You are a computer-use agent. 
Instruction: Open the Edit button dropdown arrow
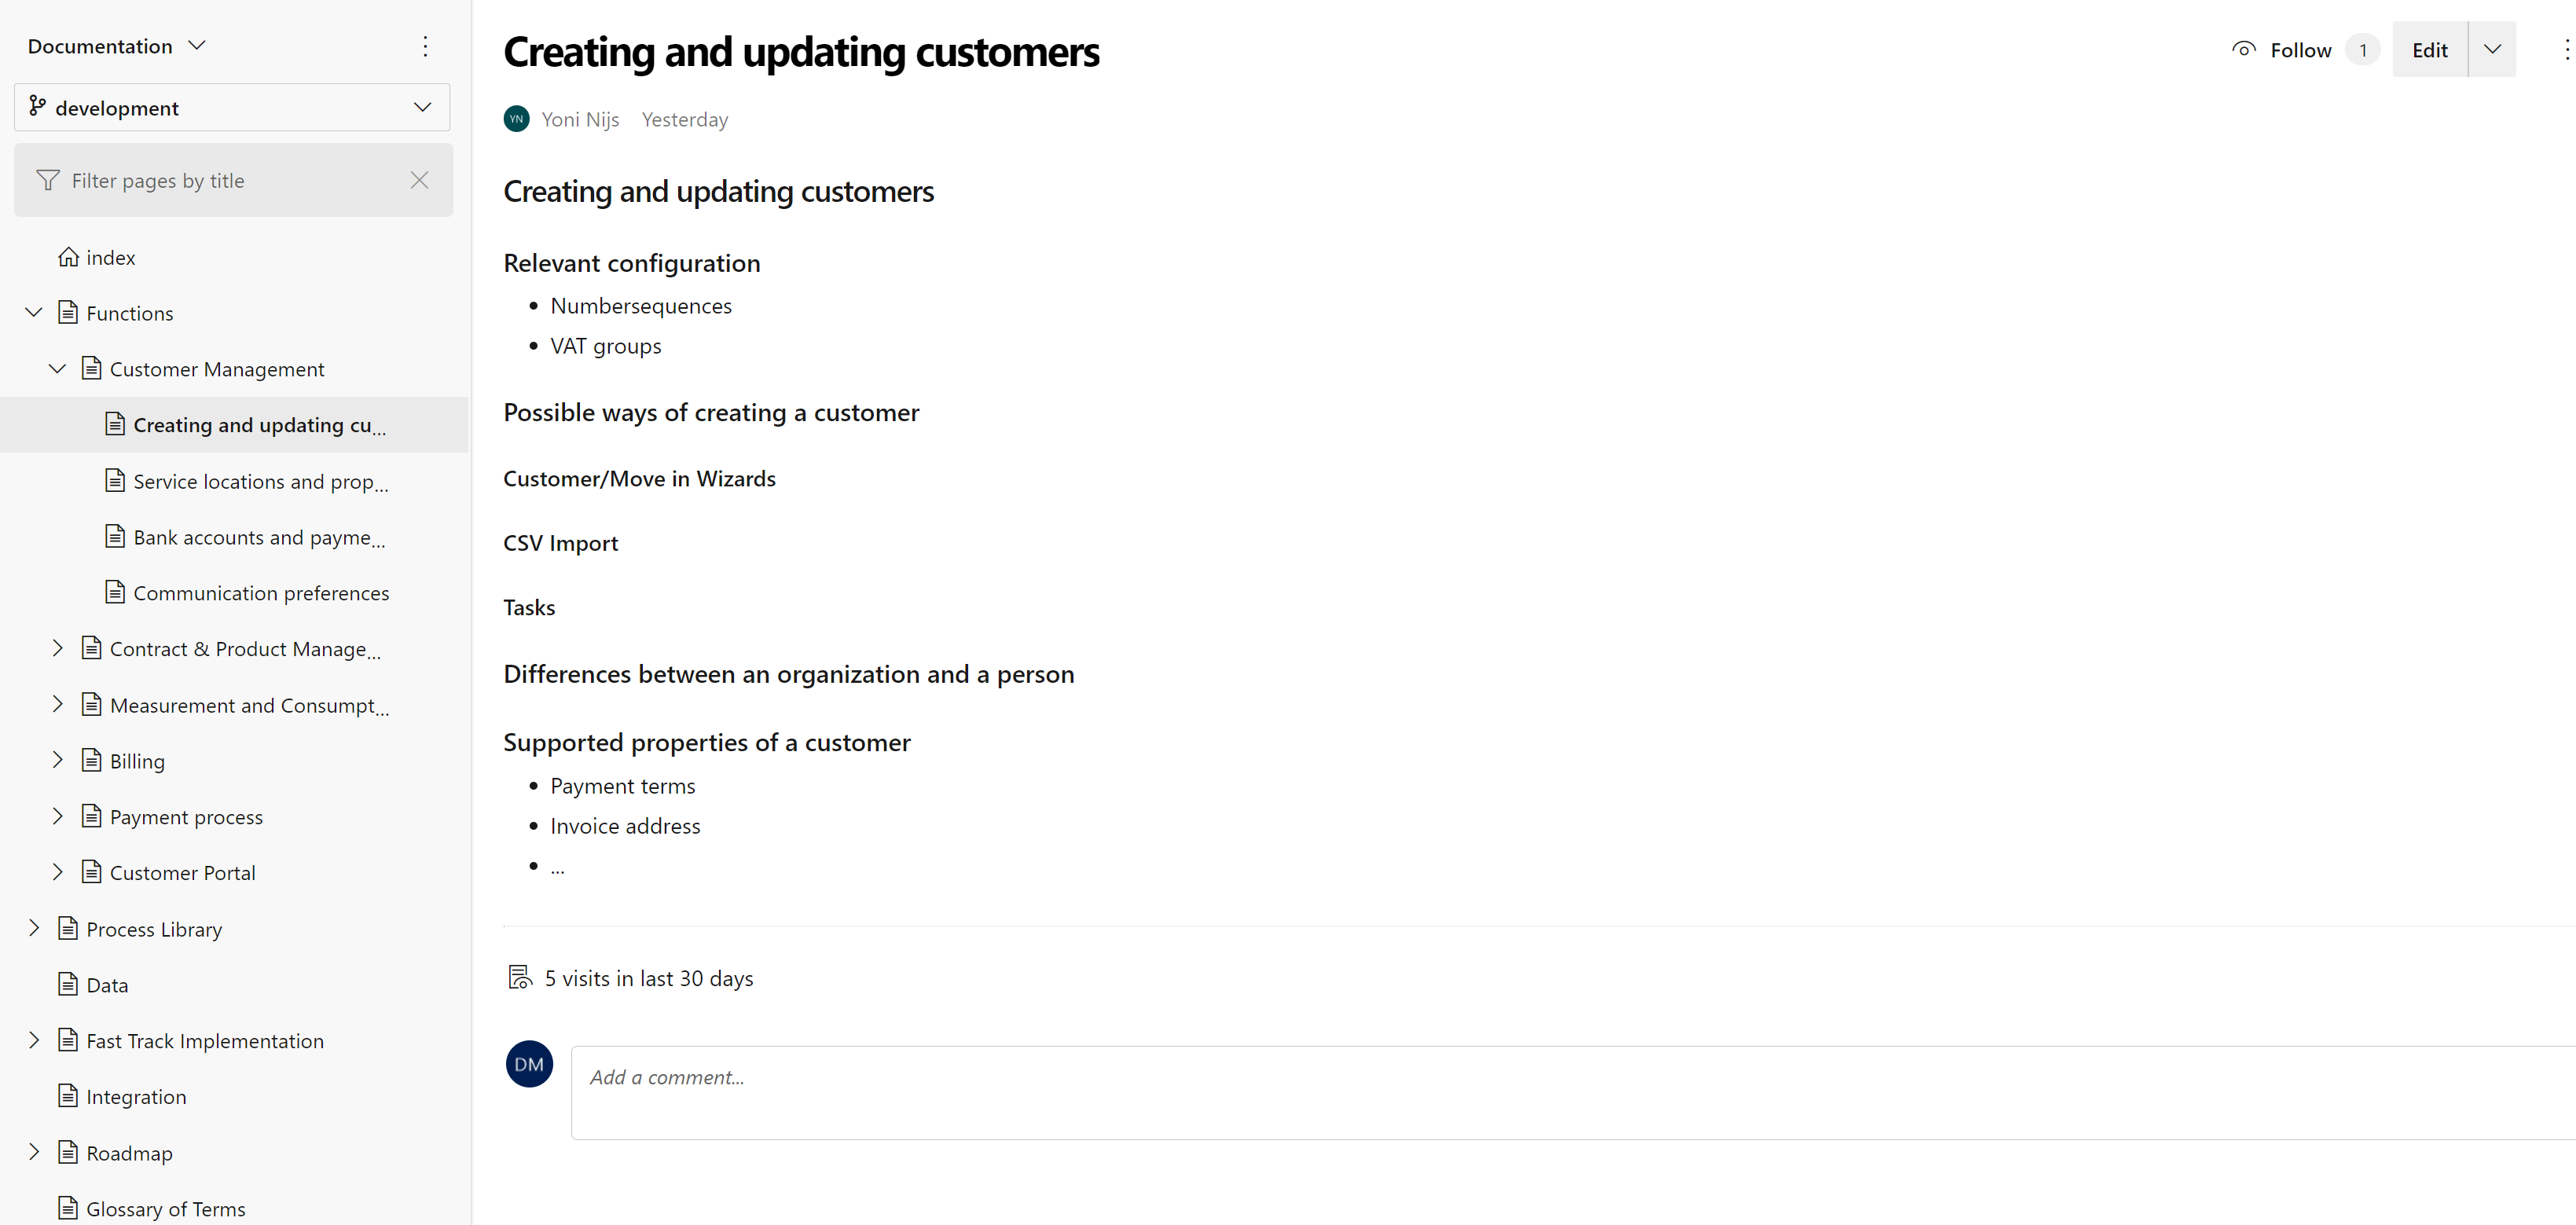point(2492,49)
